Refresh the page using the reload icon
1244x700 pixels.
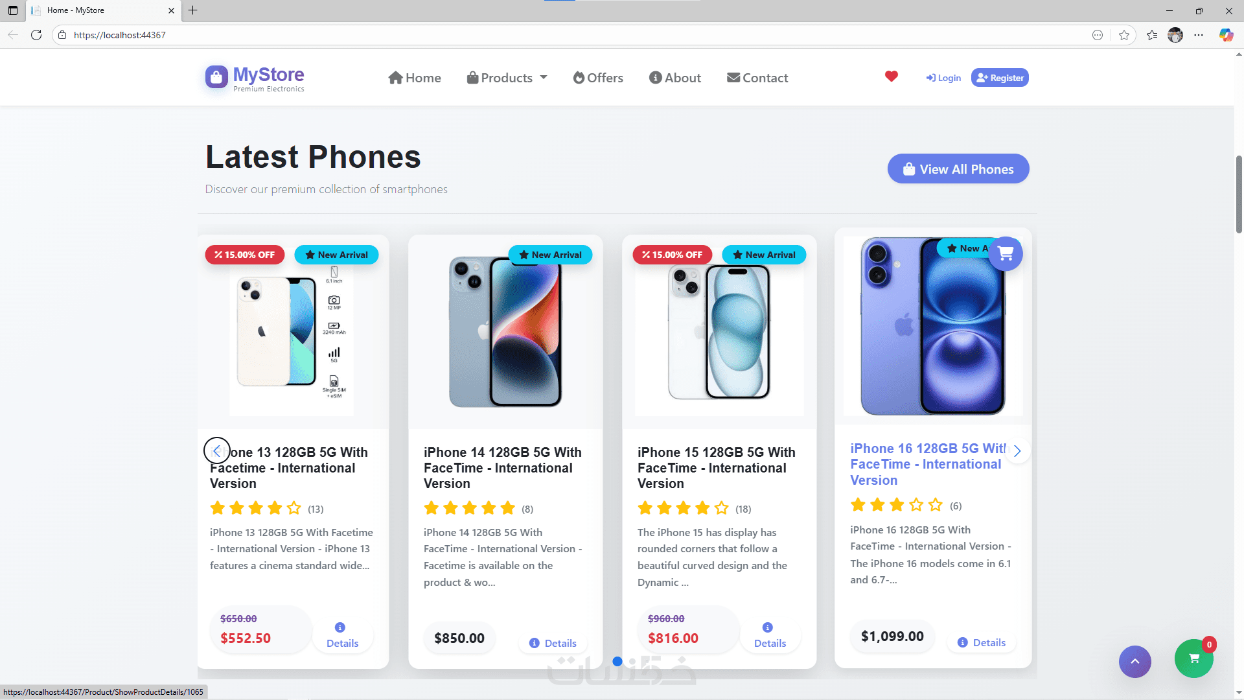(36, 35)
